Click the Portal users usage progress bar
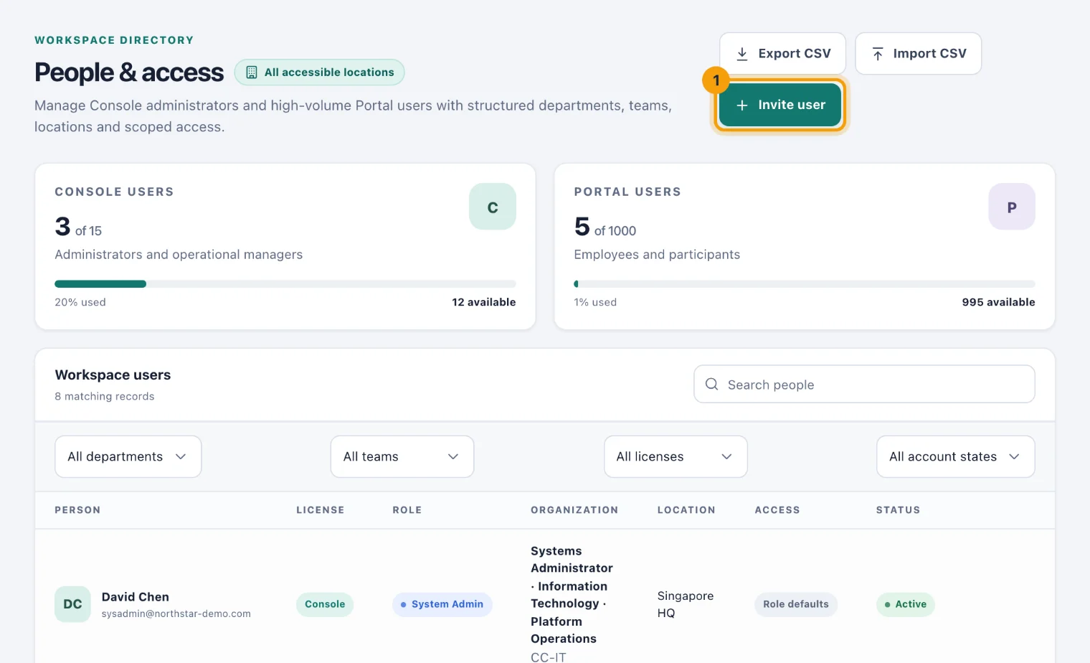This screenshot has height=663, width=1090. point(805,284)
